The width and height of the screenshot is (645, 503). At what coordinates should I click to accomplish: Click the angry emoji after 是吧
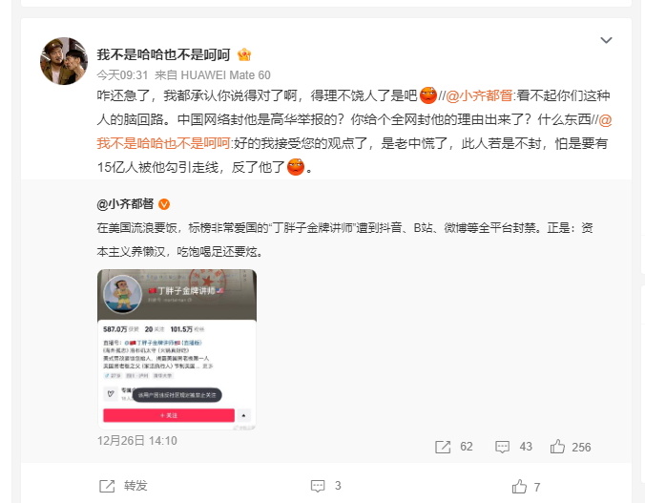coord(428,95)
